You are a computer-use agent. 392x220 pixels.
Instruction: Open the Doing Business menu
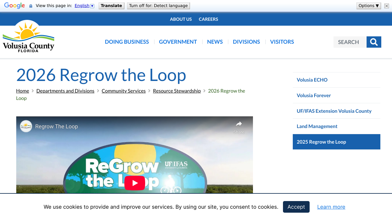point(127,42)
